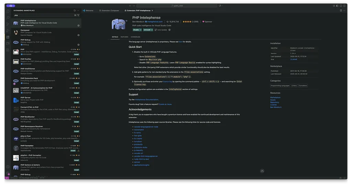Open Views and More Actions ellipsis
Viewport: 352px width, 185px height.
78,11
